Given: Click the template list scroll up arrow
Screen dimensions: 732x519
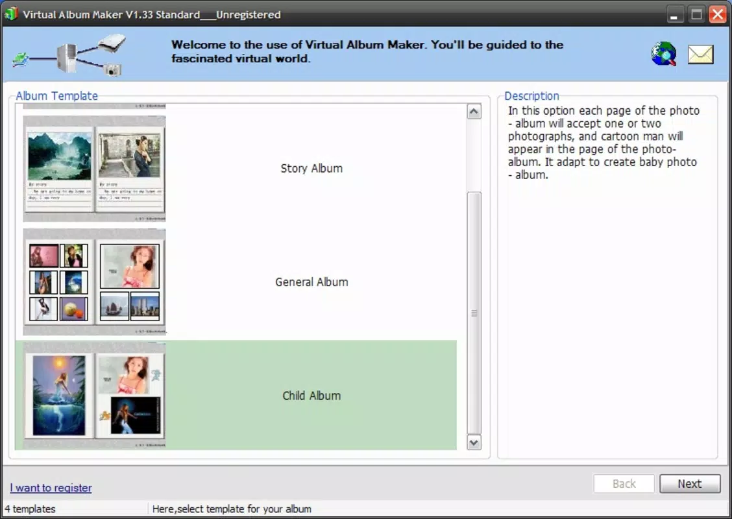Looking at the screenshot, I should click(474, 112).
